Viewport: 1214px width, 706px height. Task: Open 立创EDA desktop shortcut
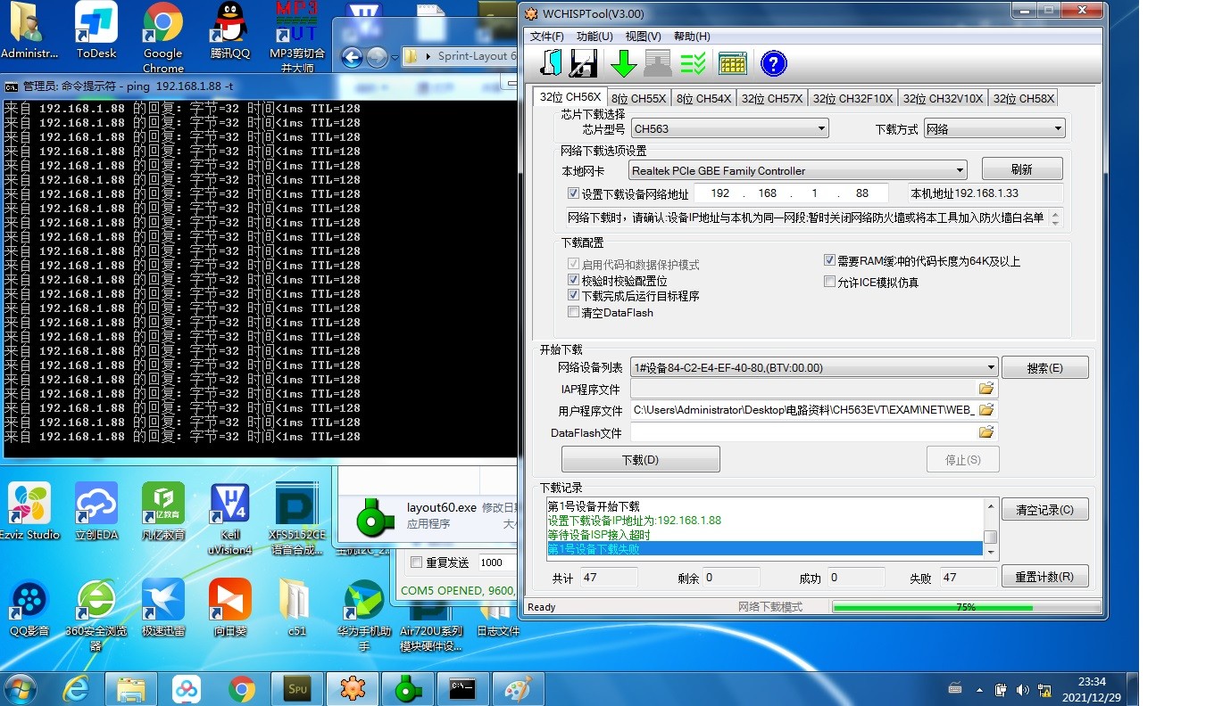[96, 512]
